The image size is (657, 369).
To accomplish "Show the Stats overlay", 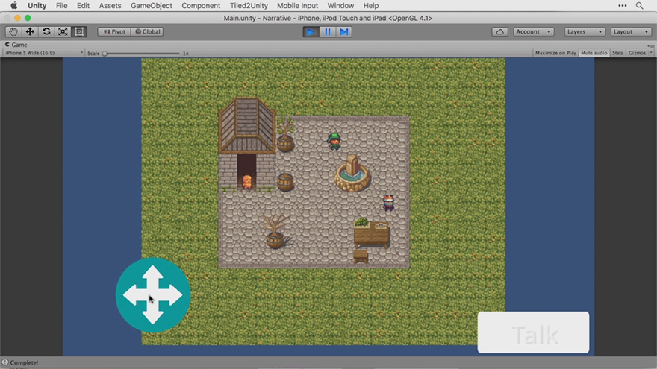I will pyautogui.click(x=617, y=53).
